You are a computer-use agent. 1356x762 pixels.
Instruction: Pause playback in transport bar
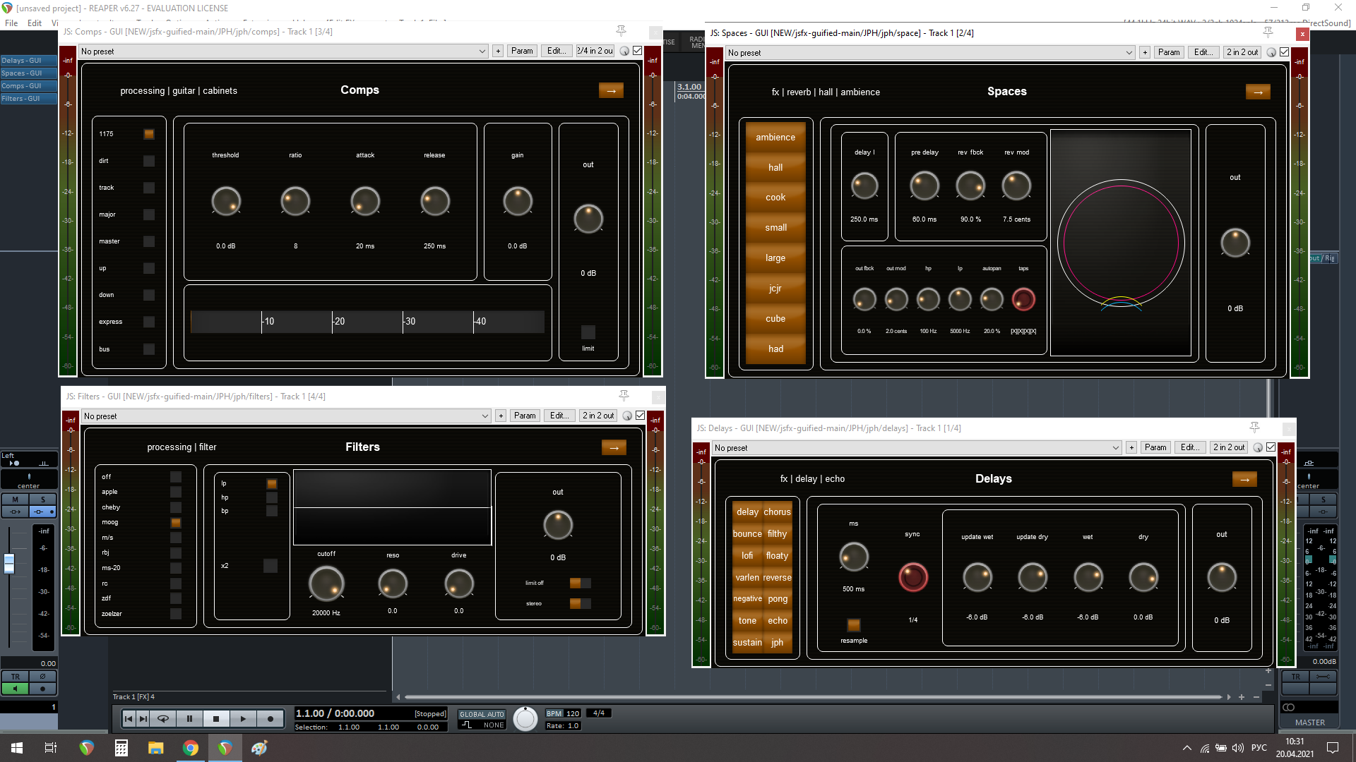(189, 718)
